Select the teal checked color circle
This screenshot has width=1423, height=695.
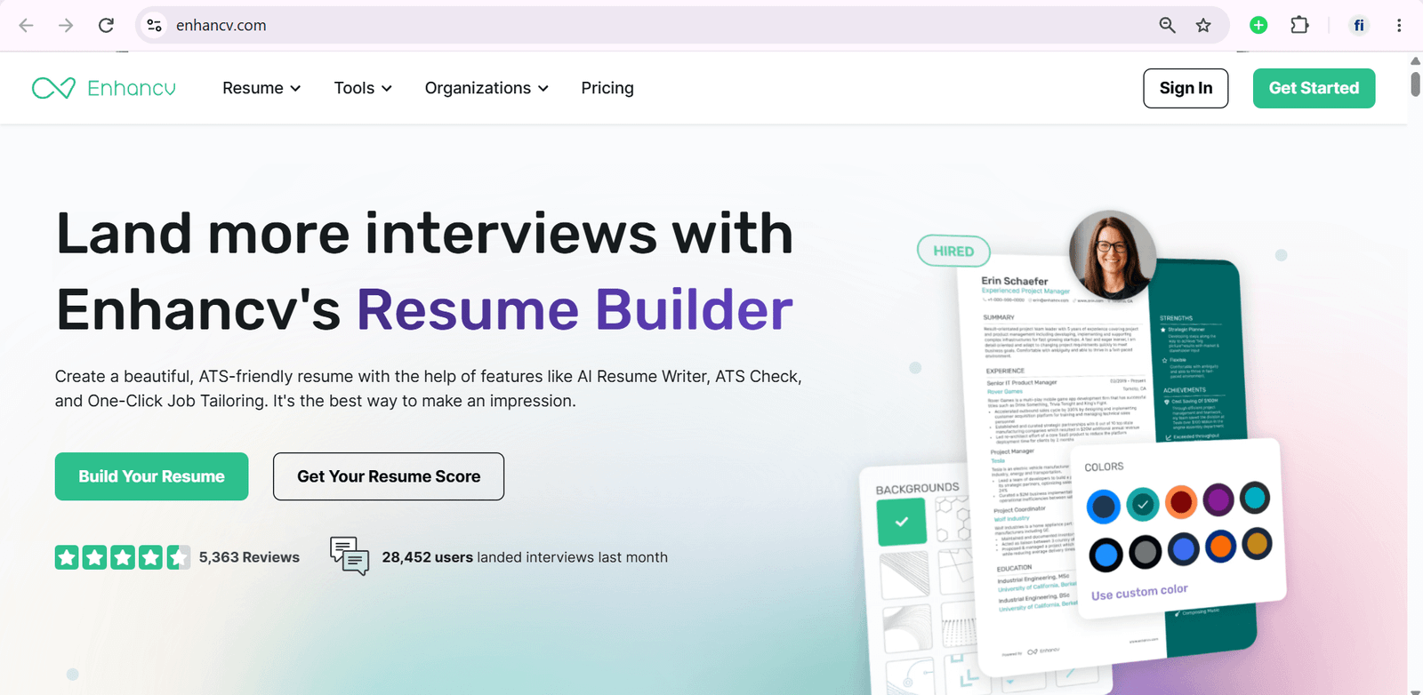point(1143,505)
